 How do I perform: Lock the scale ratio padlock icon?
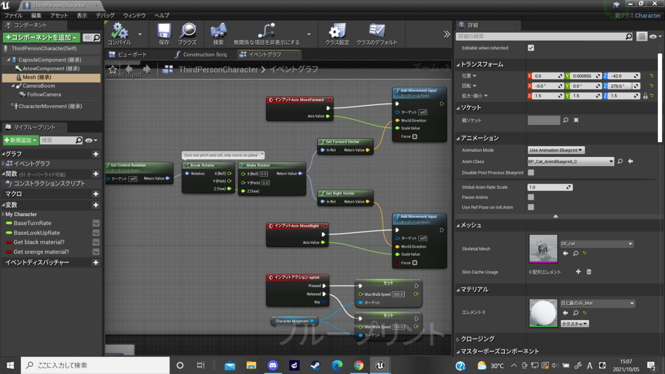pyautogui.click(x=646, y=96)
